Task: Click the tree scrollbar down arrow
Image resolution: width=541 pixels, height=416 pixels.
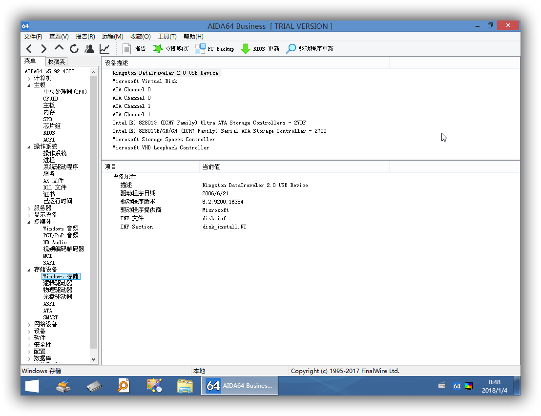Action: [93, 359]
